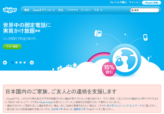Click the サインイン link
The width and height of the screenshot is (164, 114).
135,2
